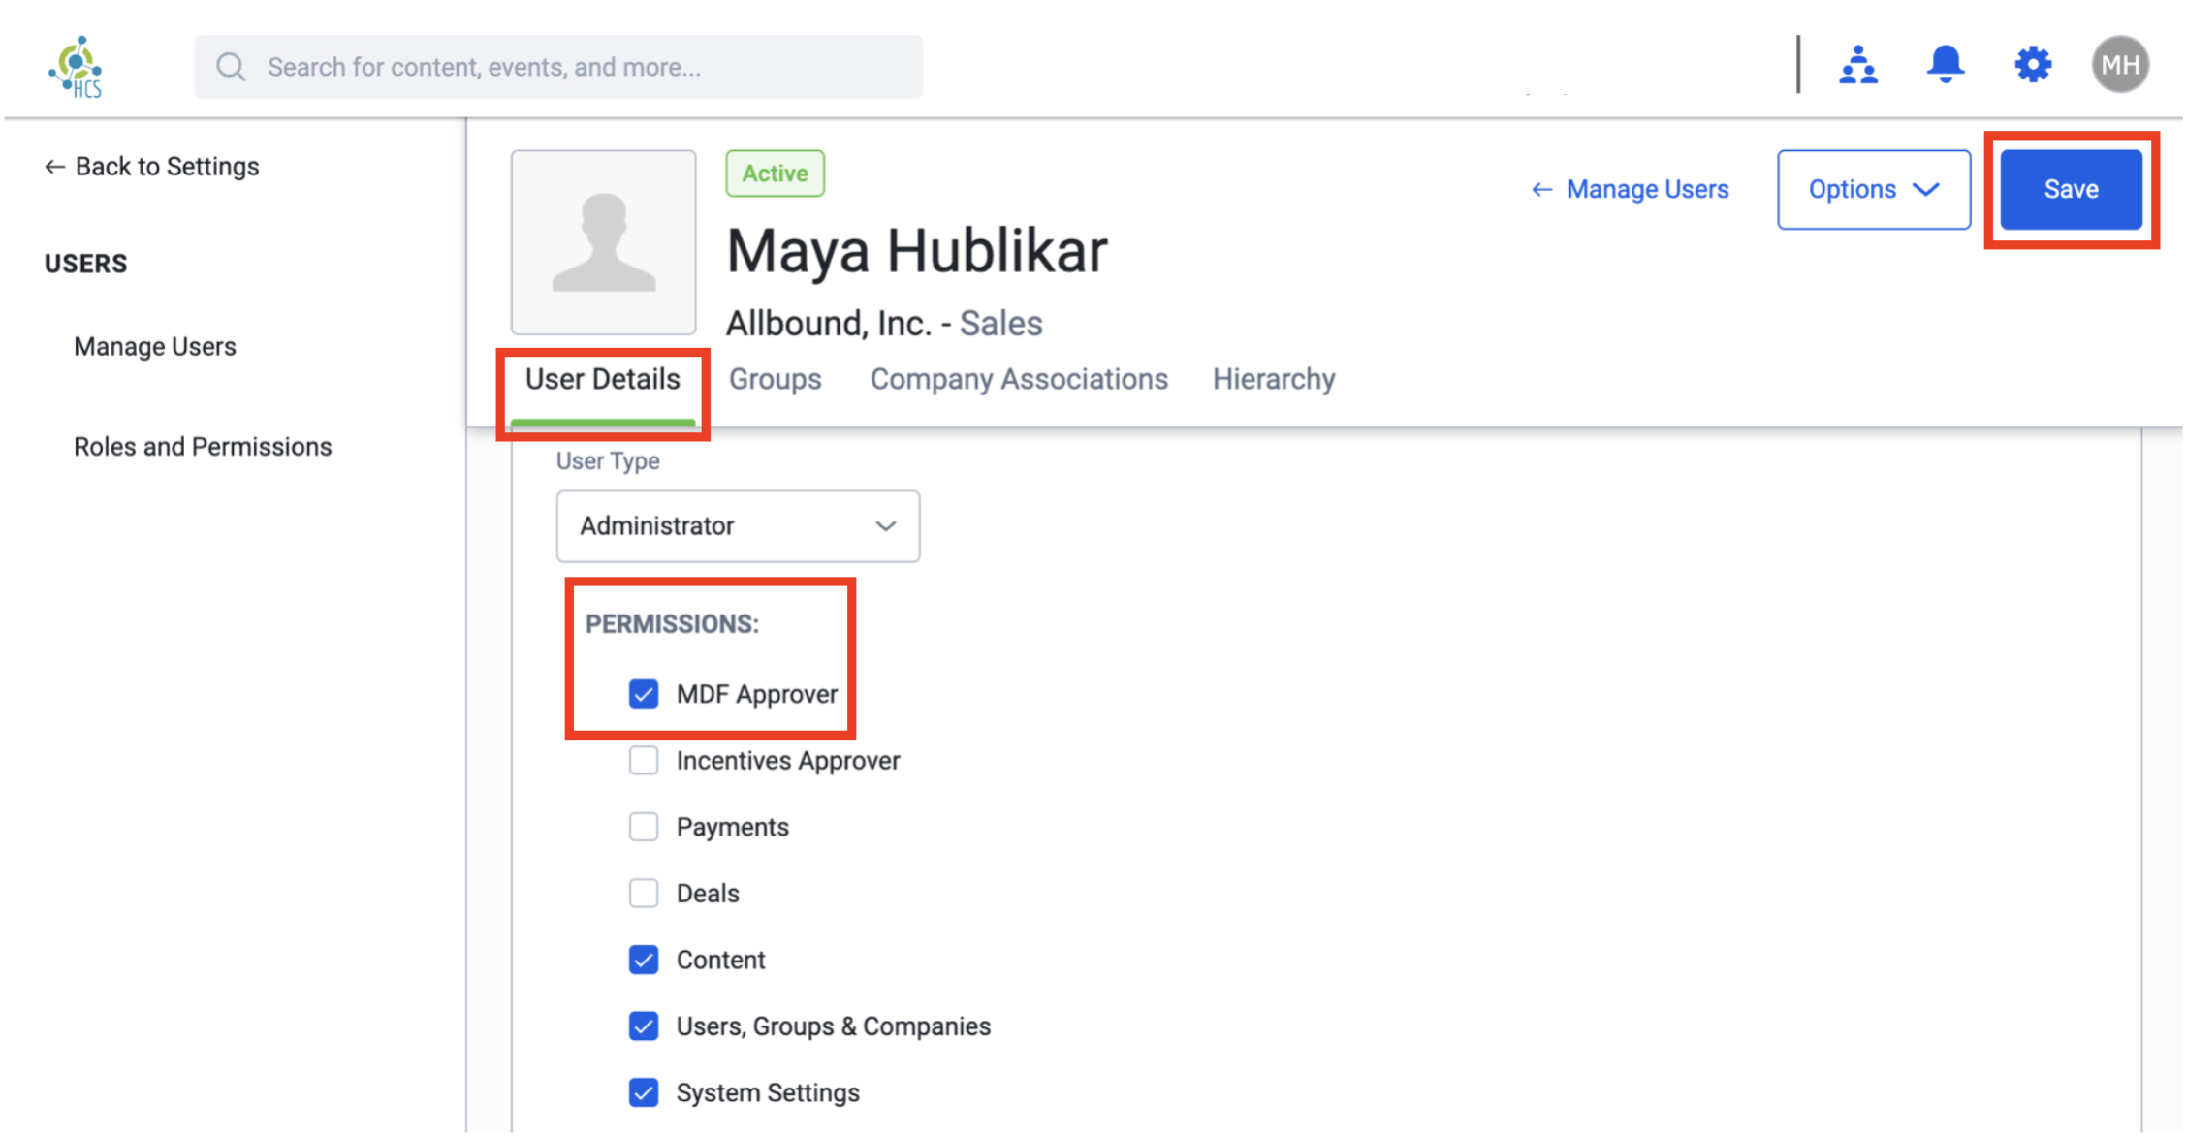Switch to the Groups tab

[x=775, y=380]
